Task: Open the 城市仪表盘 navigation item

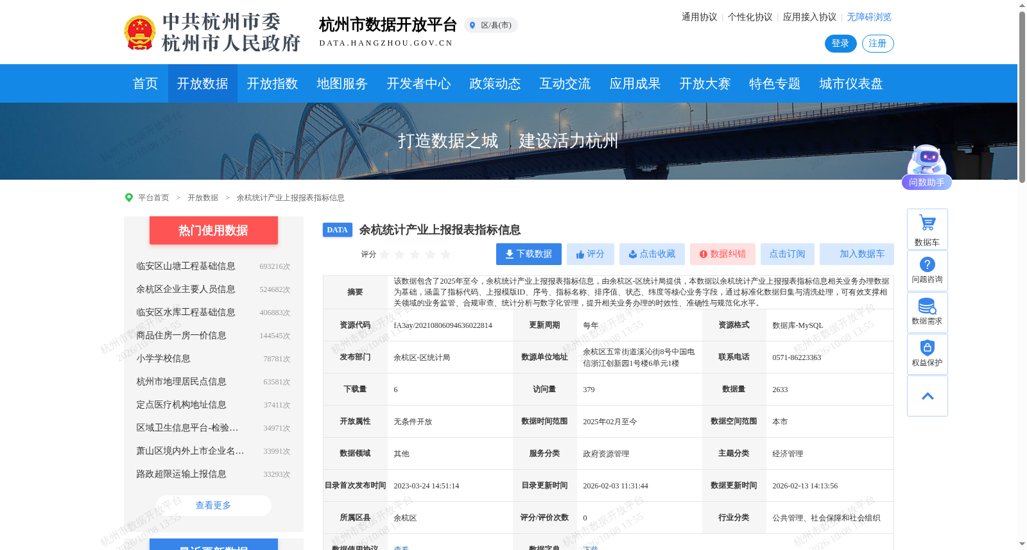Action: pos(851,83)
